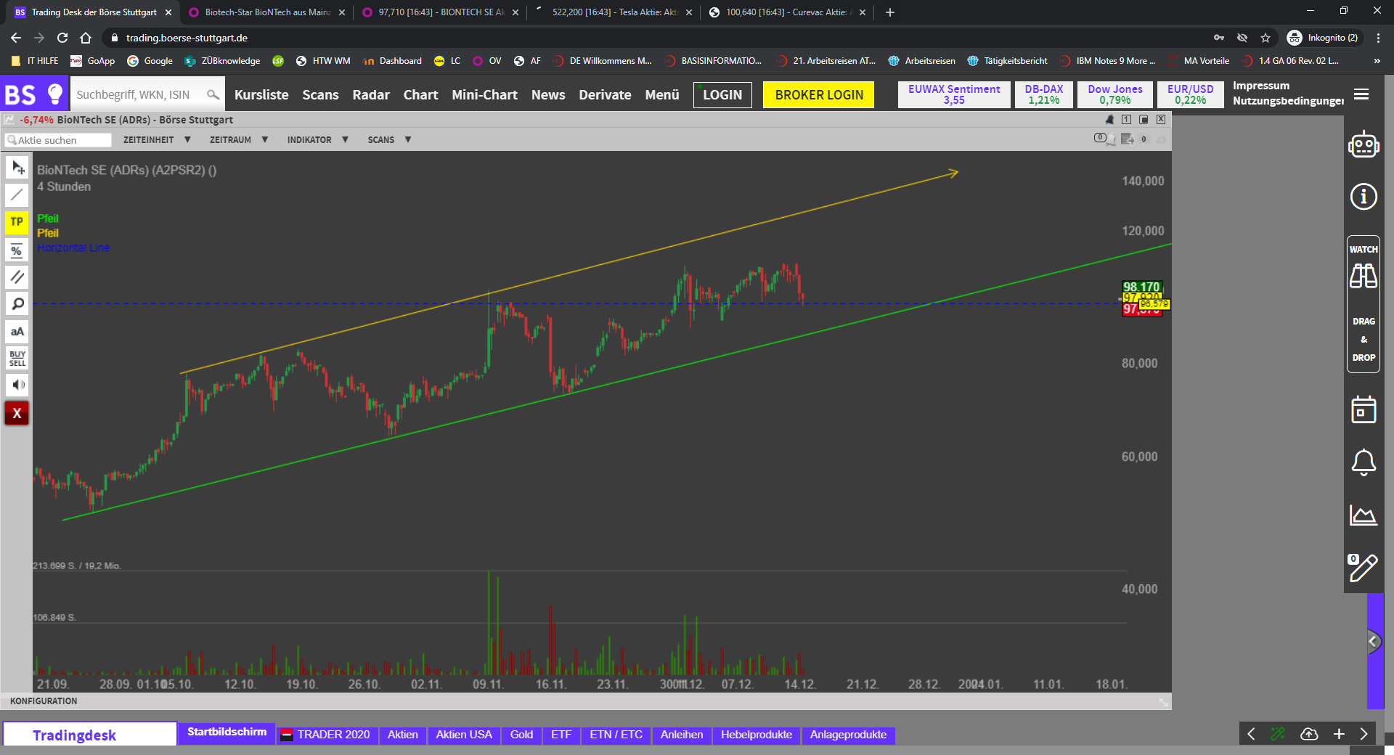Click the chart window alarm bell icon
Image resolution: width=1394 pixels, height=755 pixels.
click(x=1109, y=120)
